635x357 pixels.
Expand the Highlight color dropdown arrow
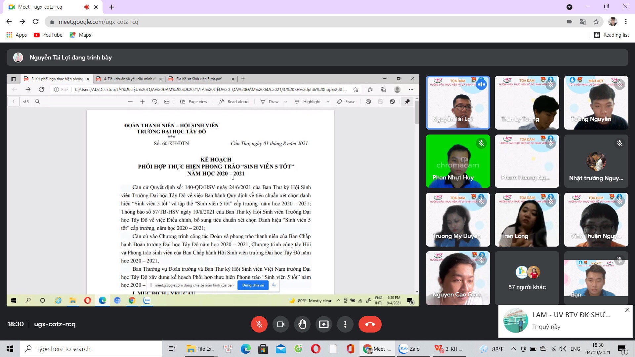click(x=328, y=102)
